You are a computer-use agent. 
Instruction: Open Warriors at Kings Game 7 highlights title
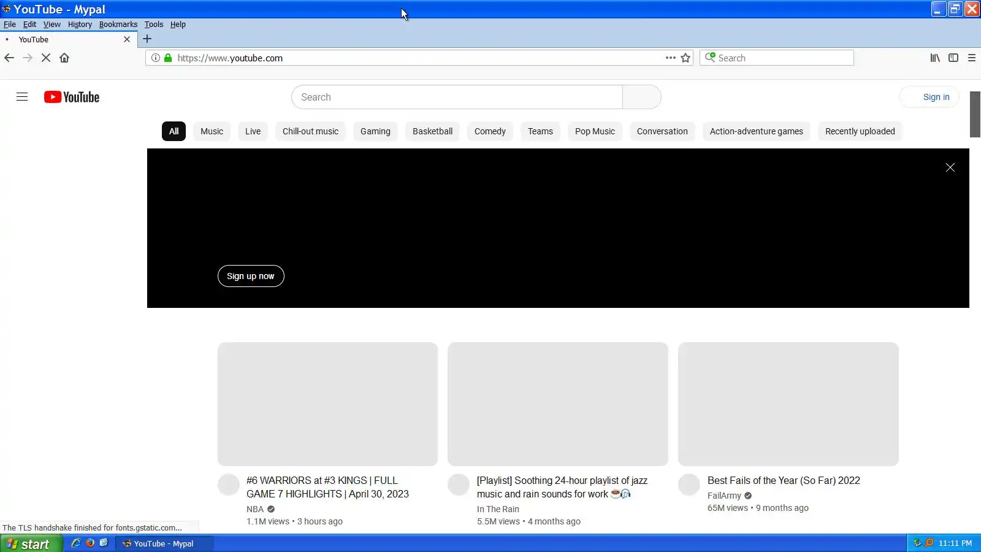[x=327, y=487]
